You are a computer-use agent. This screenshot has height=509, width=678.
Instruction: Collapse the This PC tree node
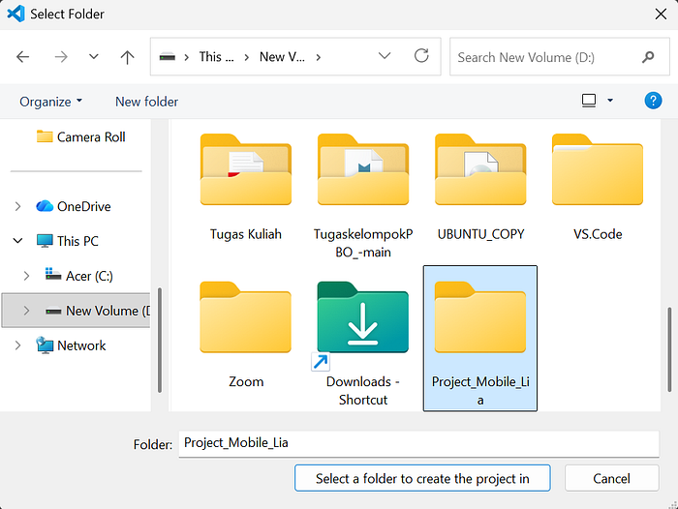point(17,241)
